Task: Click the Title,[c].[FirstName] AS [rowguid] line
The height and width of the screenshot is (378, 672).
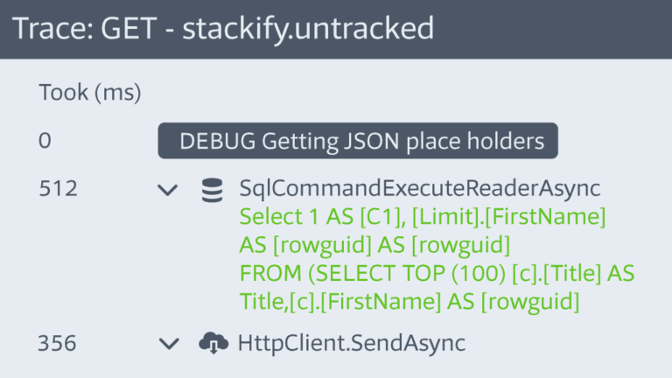Action: (x=409, y=302)
